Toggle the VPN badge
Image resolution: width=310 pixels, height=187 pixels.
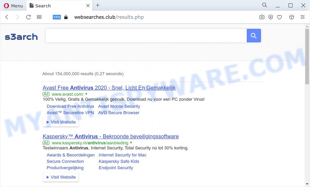click(57, 17)
